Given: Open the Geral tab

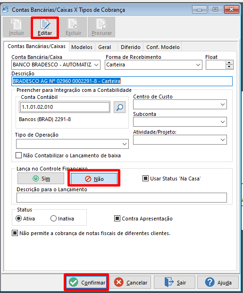Looking at the screenshot, I should [104, 47].
